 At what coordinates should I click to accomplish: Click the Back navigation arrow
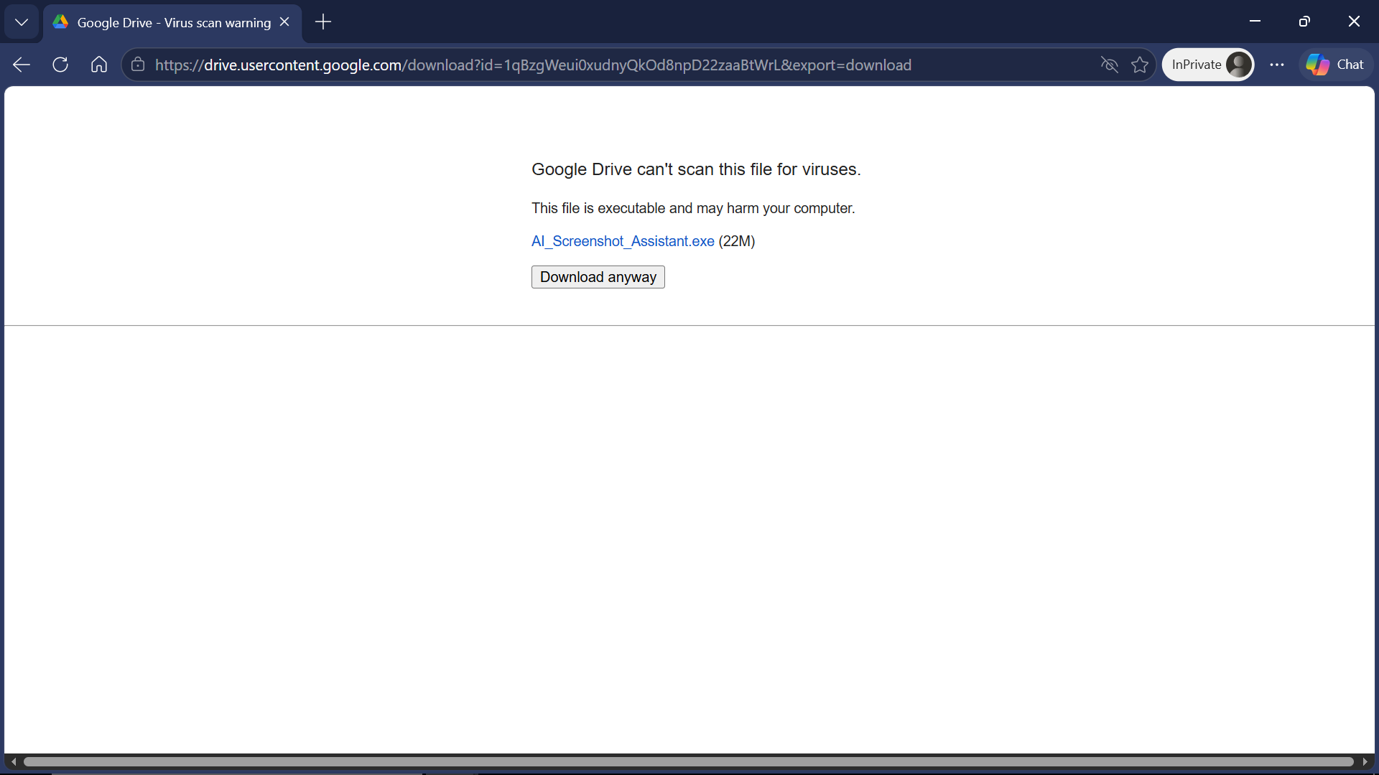pyautogui.click(x=21, y=65)
